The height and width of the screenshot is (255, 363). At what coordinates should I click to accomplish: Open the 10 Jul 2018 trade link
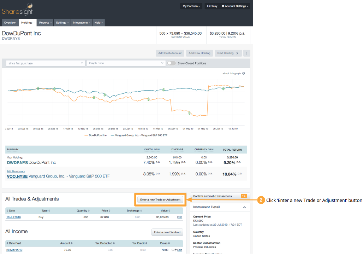tap(13, 217)
